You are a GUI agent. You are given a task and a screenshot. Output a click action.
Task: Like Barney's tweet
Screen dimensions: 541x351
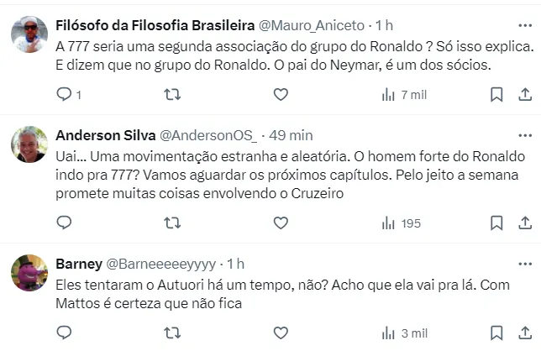click(x=281, y=333)
